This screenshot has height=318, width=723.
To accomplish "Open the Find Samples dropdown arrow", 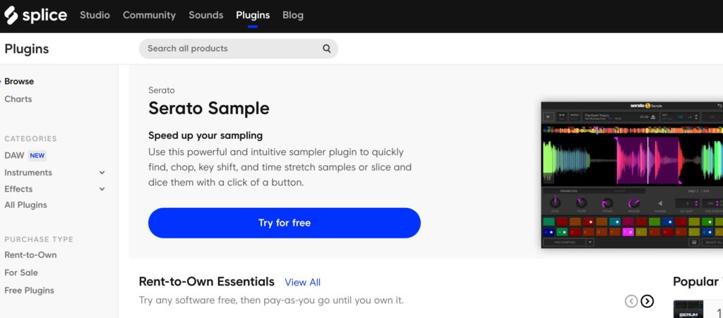I will 590,243.
